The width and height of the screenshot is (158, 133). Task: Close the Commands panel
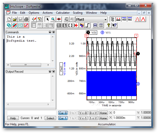[54, 32]
